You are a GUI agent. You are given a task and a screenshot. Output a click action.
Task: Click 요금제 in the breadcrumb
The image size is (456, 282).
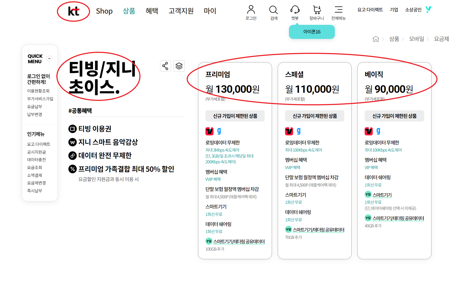(441, 39)
